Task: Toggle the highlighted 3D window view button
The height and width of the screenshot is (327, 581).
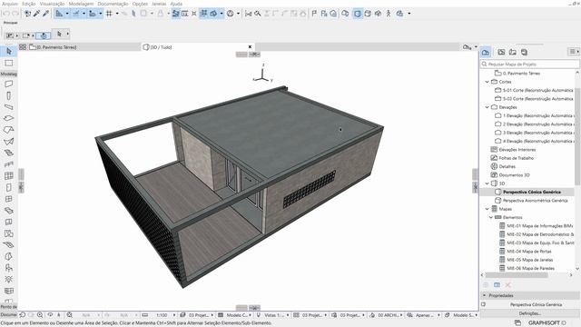Action: click(x=358, y=14)
